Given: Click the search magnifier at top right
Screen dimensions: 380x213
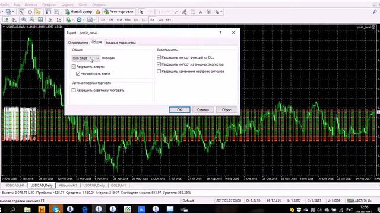Looking at the screenshot, I should (x=375, y=12).
